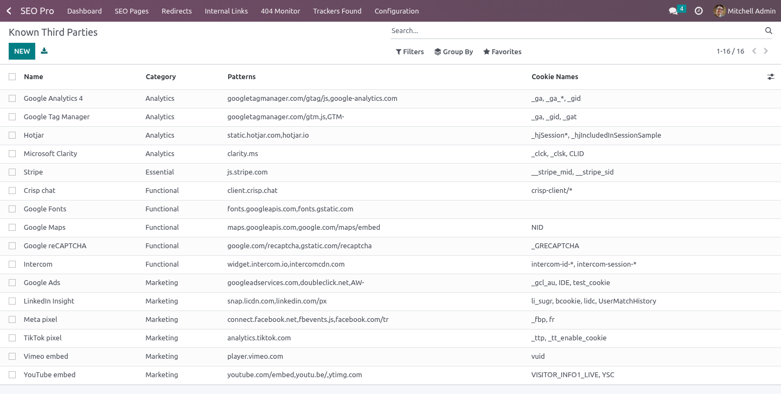Click the download export icon
Viewport: 781px width, 394px height.
44,51
